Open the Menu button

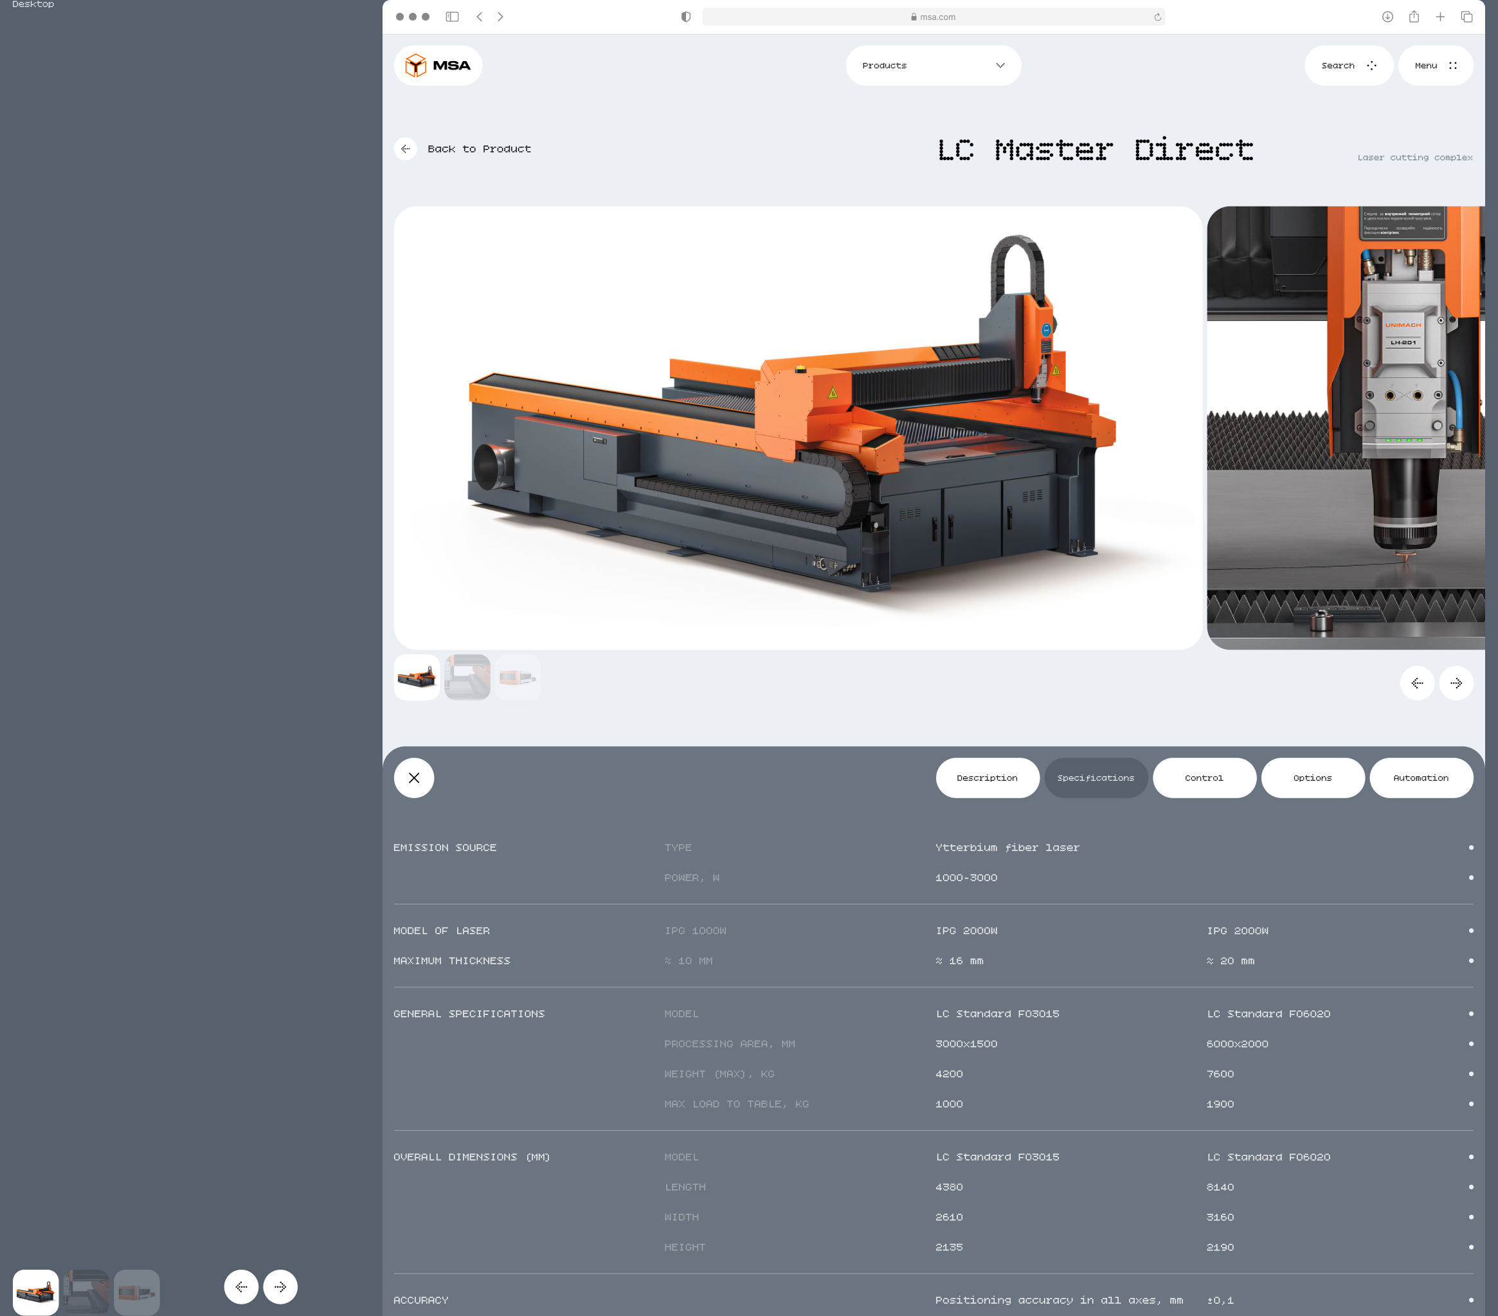[x=1435, y=65]
